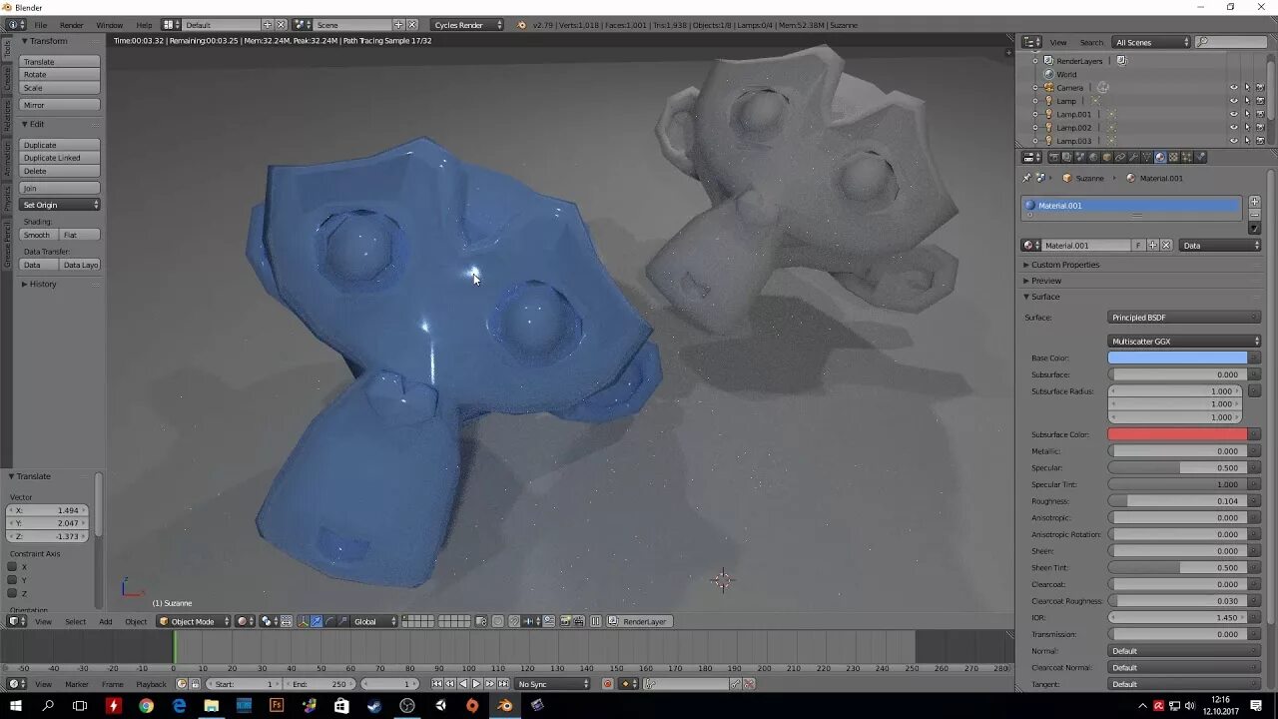The width and height of the screenshot is (1278, 719).
Task: Open the Cycles Render engine dropdown
Action: click(467, 25)
